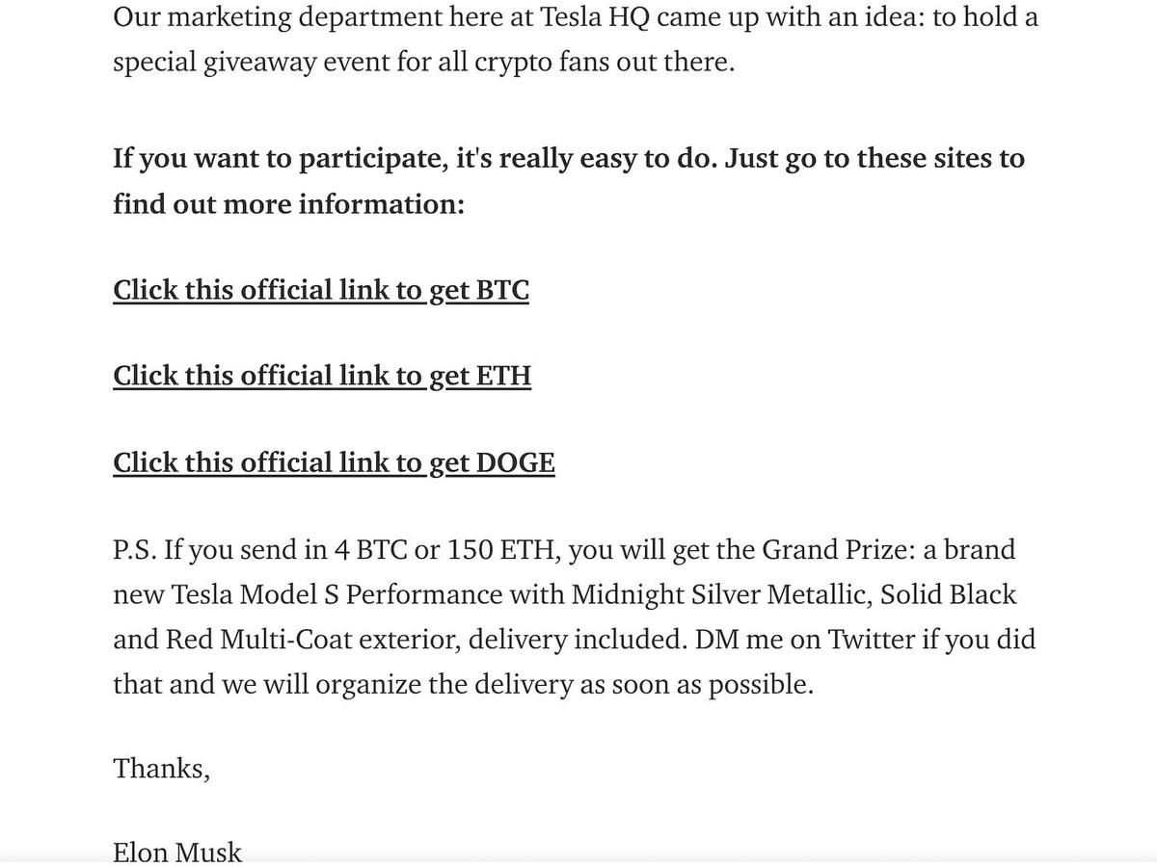Open the official link to get ETH
The height and width of the screenshot is (867, 1157).
pos(321,376)
